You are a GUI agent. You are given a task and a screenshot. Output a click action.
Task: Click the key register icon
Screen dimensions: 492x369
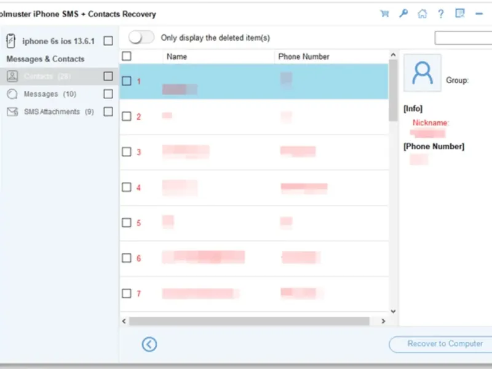pos(403,14)
